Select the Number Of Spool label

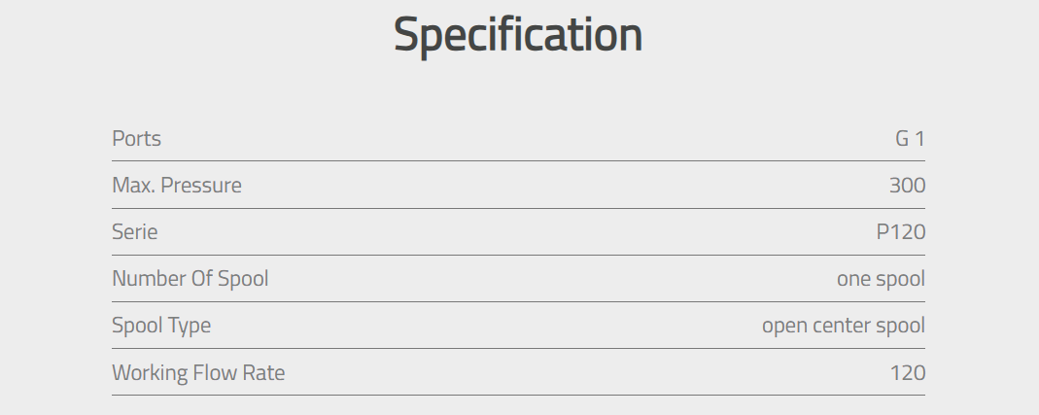190,278
